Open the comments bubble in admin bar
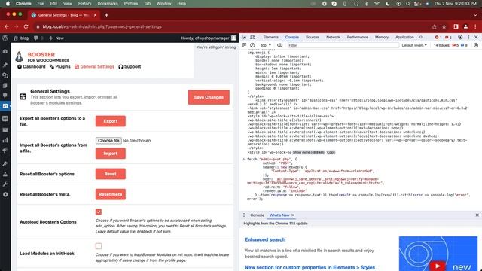Image resolution: width=482 pixels, height=271 pixels. coord(36,38)
